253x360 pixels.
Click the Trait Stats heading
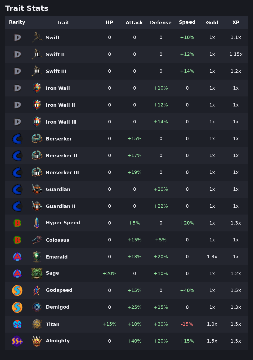point(27,8)
